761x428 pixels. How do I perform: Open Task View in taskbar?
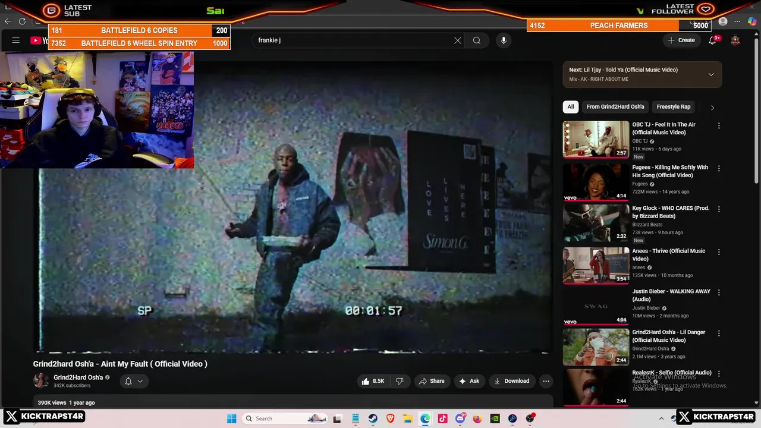pos(337,418)
